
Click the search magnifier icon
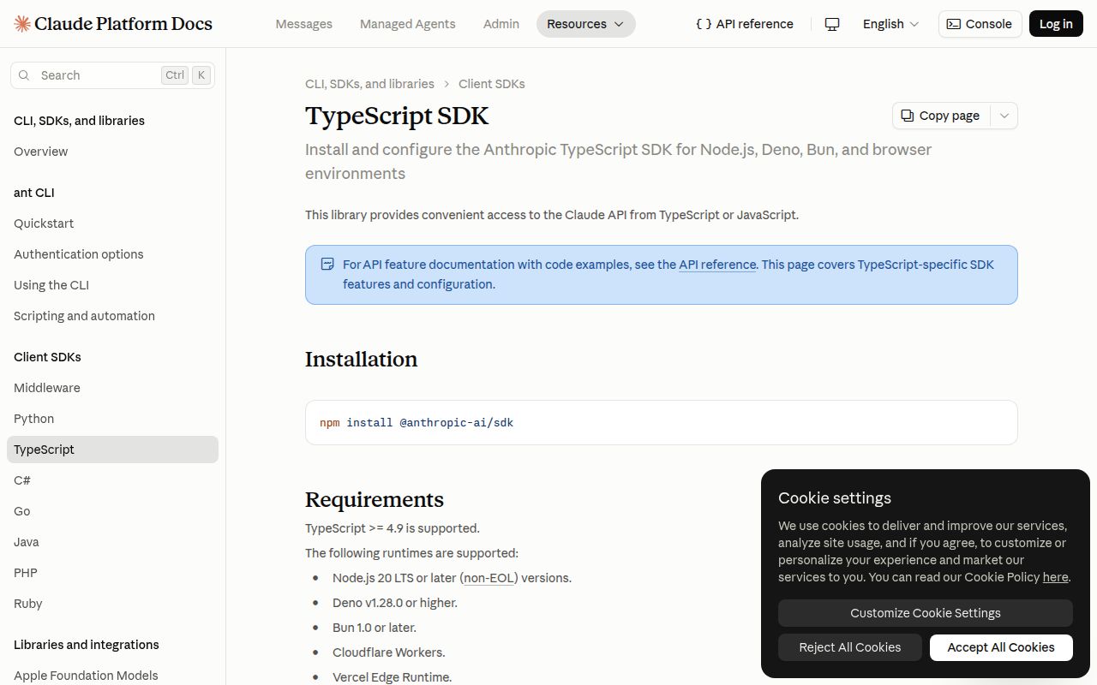pos(25,75)
